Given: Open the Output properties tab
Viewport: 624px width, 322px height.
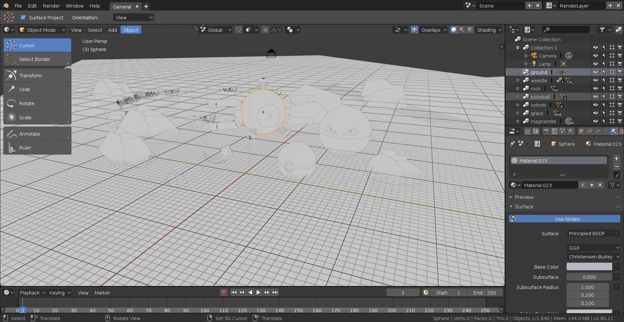Looking at the screenshot, I should [554, 131].
